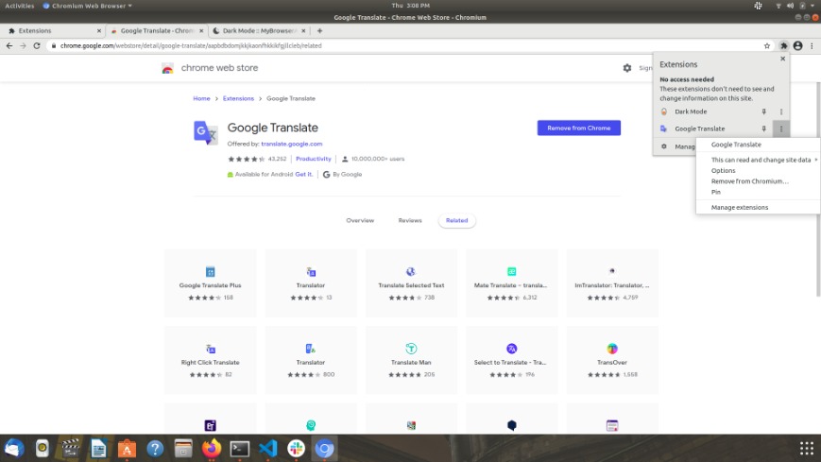The width and height of the screenshot is (821, 462).
Task: Open Mate Translate extension card
Action: click(x=511, y=282)
